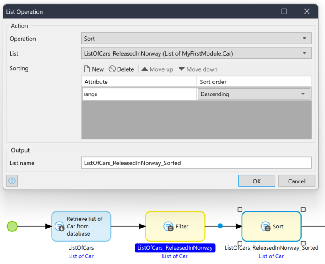Click List of Car under Sort activity
This screenshot has height=264, width=325.
click(271, 256)
